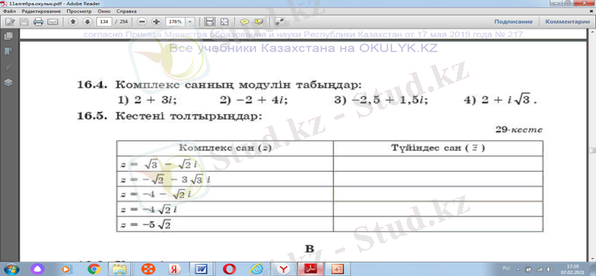
Task: Print the document with the printer icon
Action: click(38, 22)
